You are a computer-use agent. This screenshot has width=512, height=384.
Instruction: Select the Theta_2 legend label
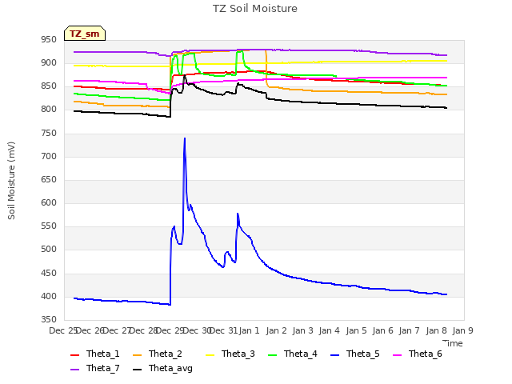[x=166, y=354]
